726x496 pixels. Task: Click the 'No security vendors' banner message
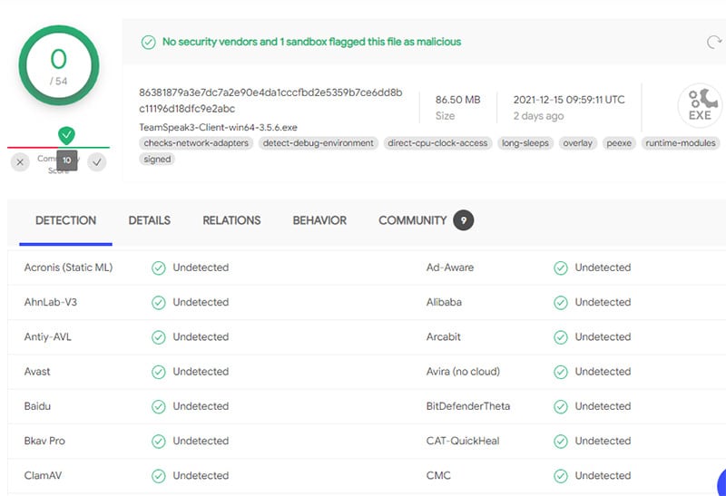coord(311,42)
